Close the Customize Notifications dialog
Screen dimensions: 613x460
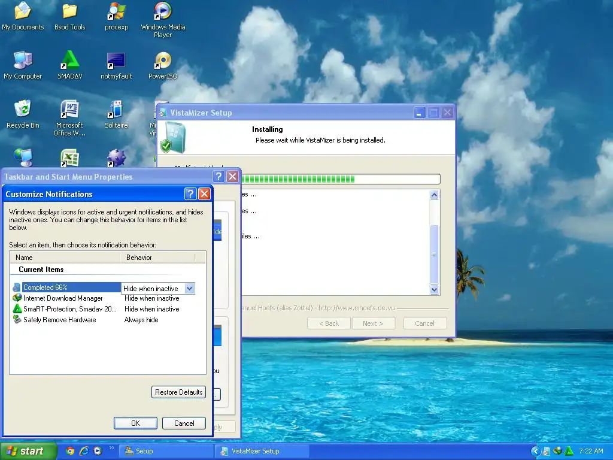(x=205, y=193)
